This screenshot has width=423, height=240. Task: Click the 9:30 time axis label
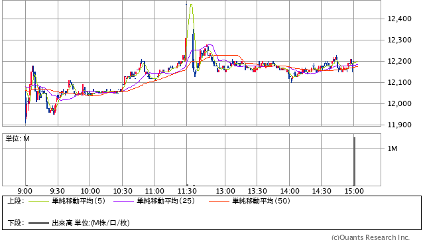57,191
